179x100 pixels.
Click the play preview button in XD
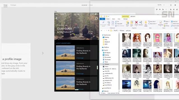[x=175, y=5]
